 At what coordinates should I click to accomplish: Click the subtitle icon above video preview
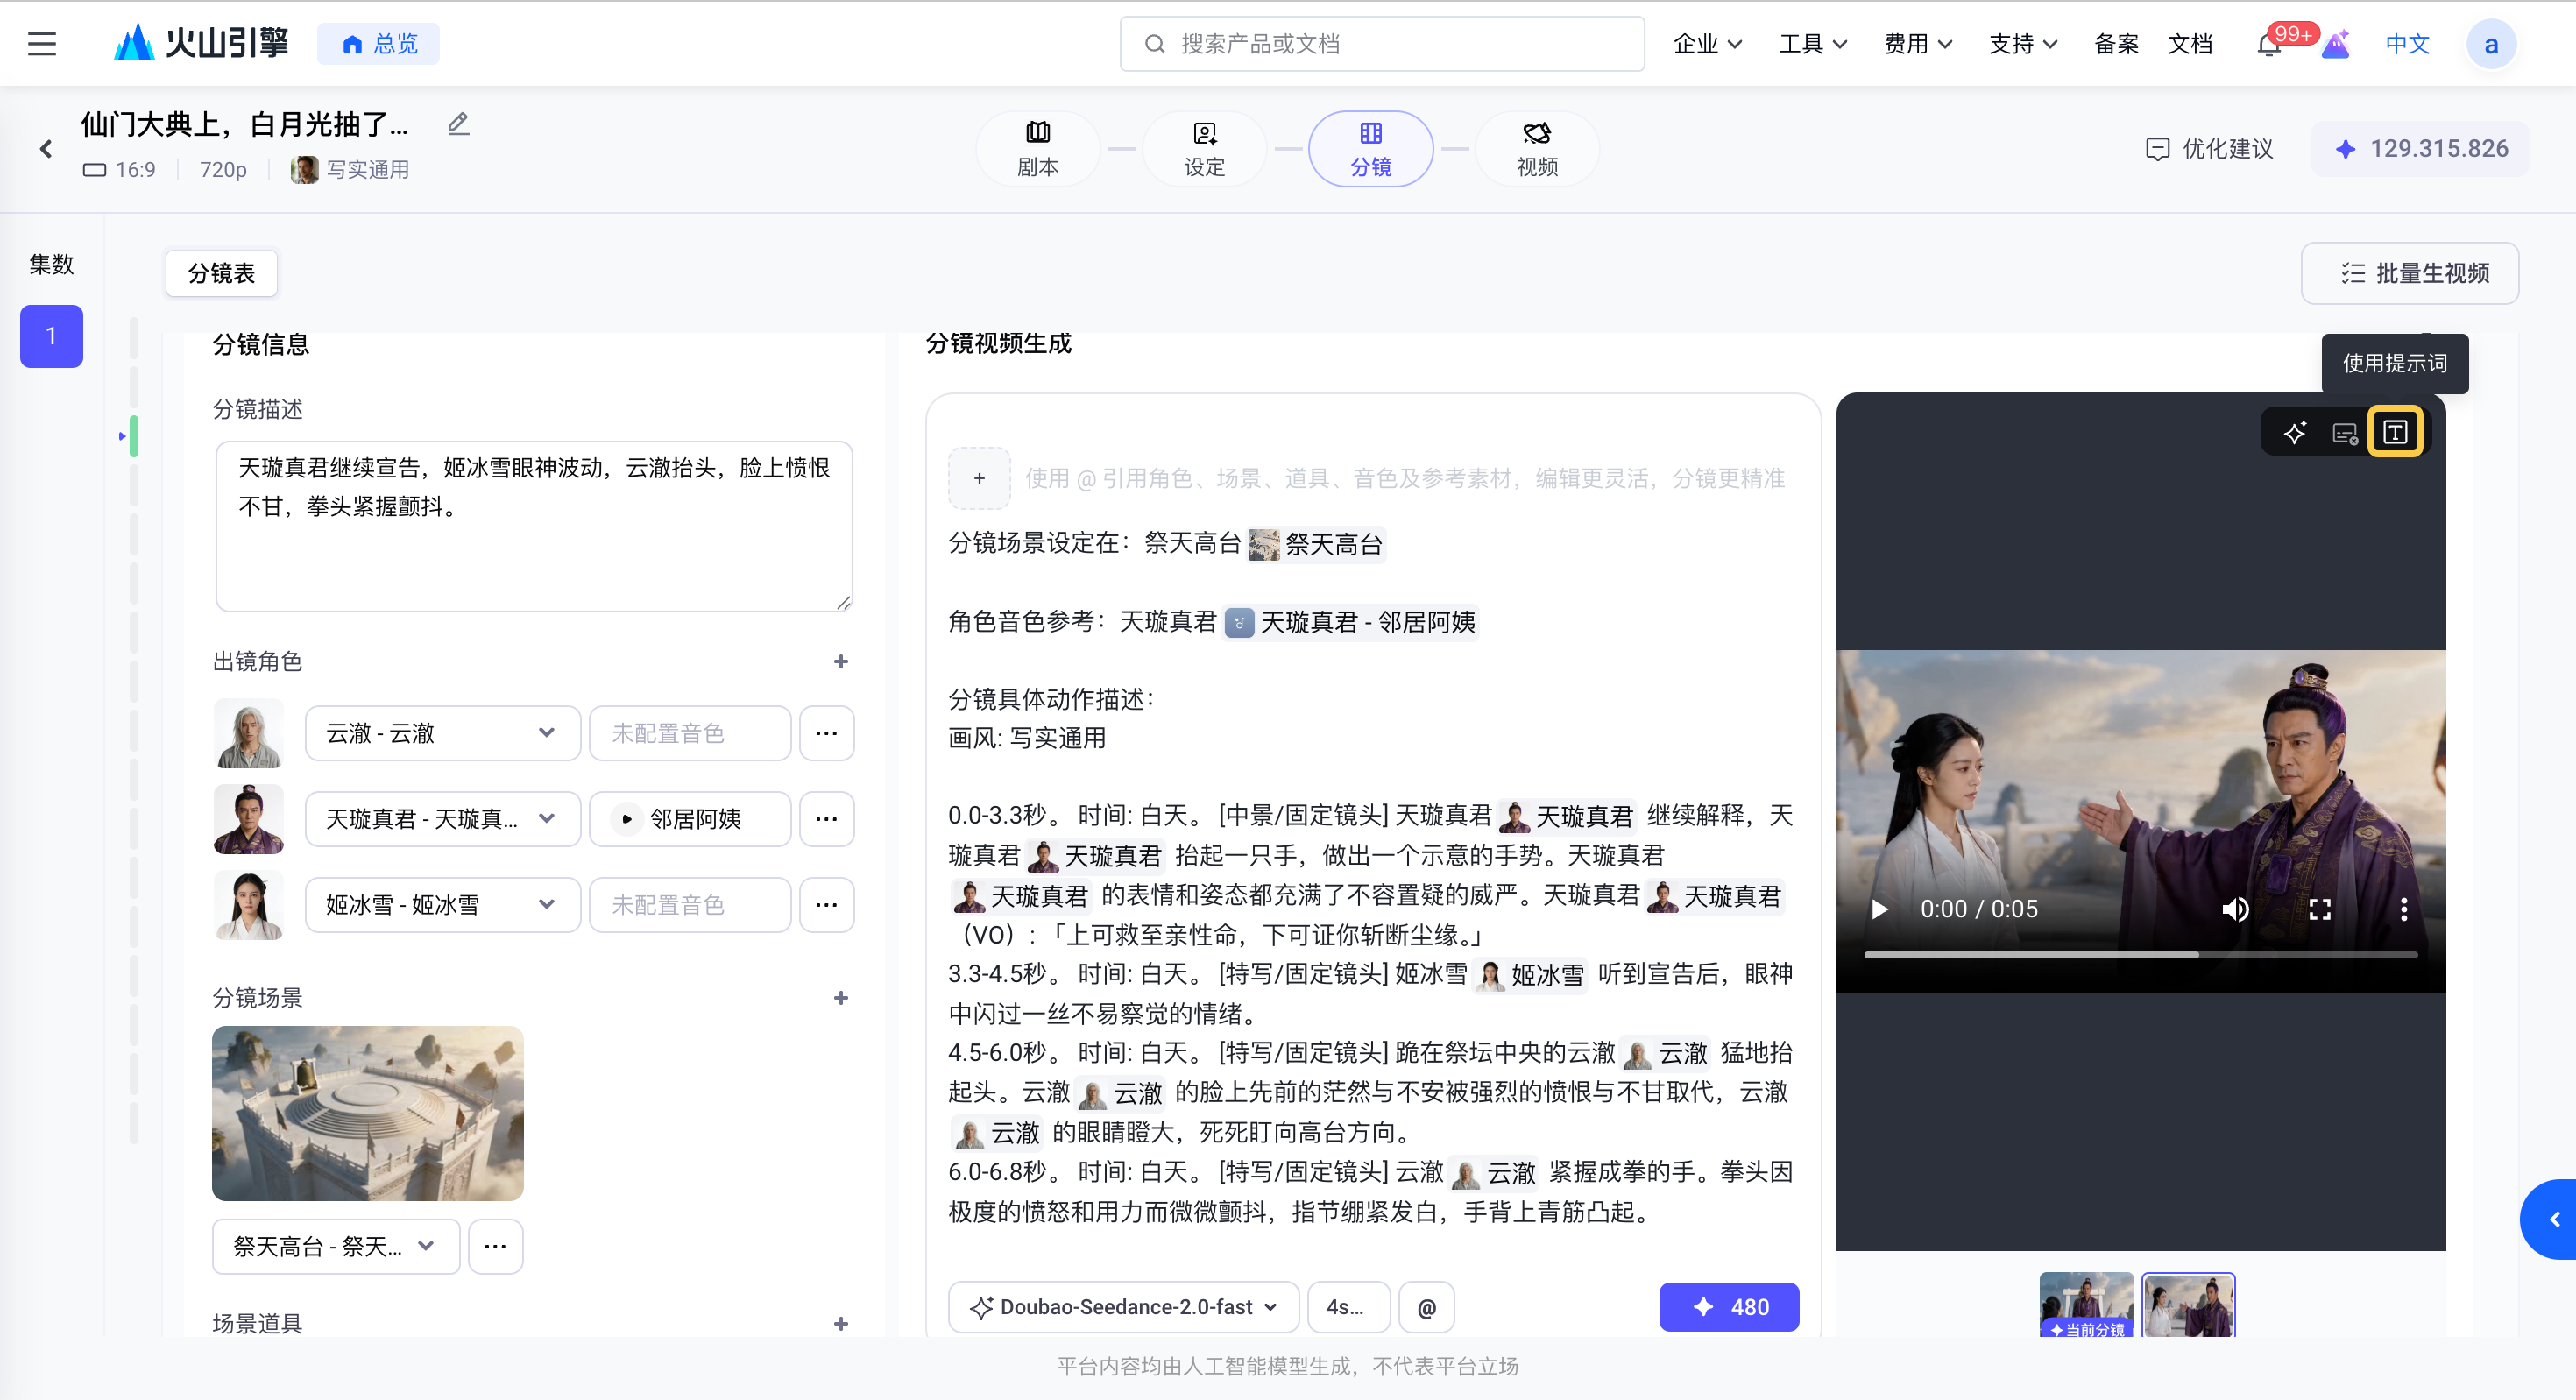(2345, 432)
